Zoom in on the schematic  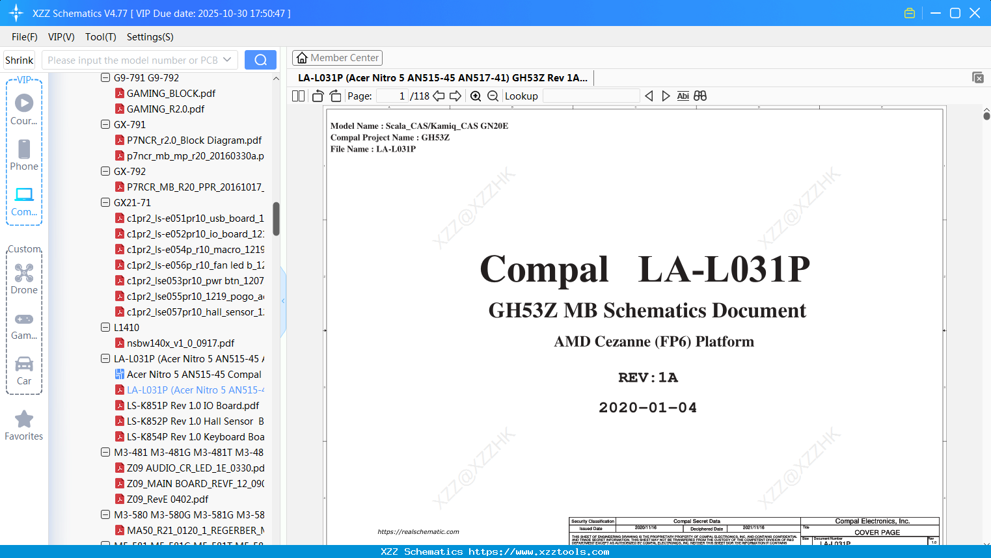pyautogui.click(x=476, y=96)
